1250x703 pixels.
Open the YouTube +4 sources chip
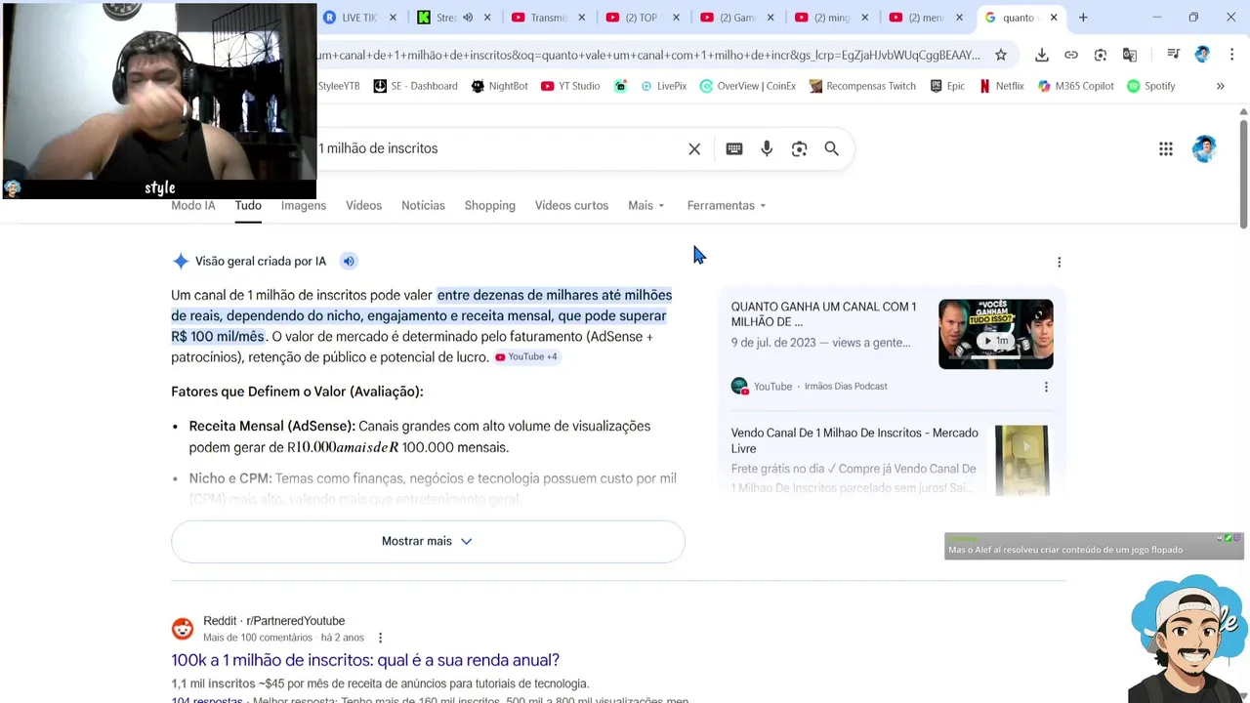[x=526, y=357]
